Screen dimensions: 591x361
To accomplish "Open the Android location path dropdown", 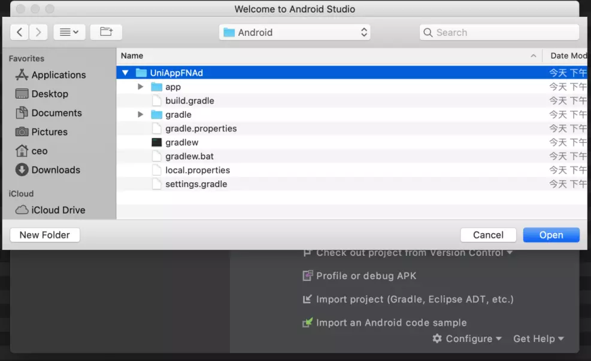I will [x=295, y=32].
